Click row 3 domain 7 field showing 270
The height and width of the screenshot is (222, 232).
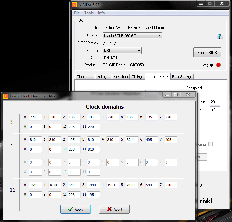[x=171, y=117]
